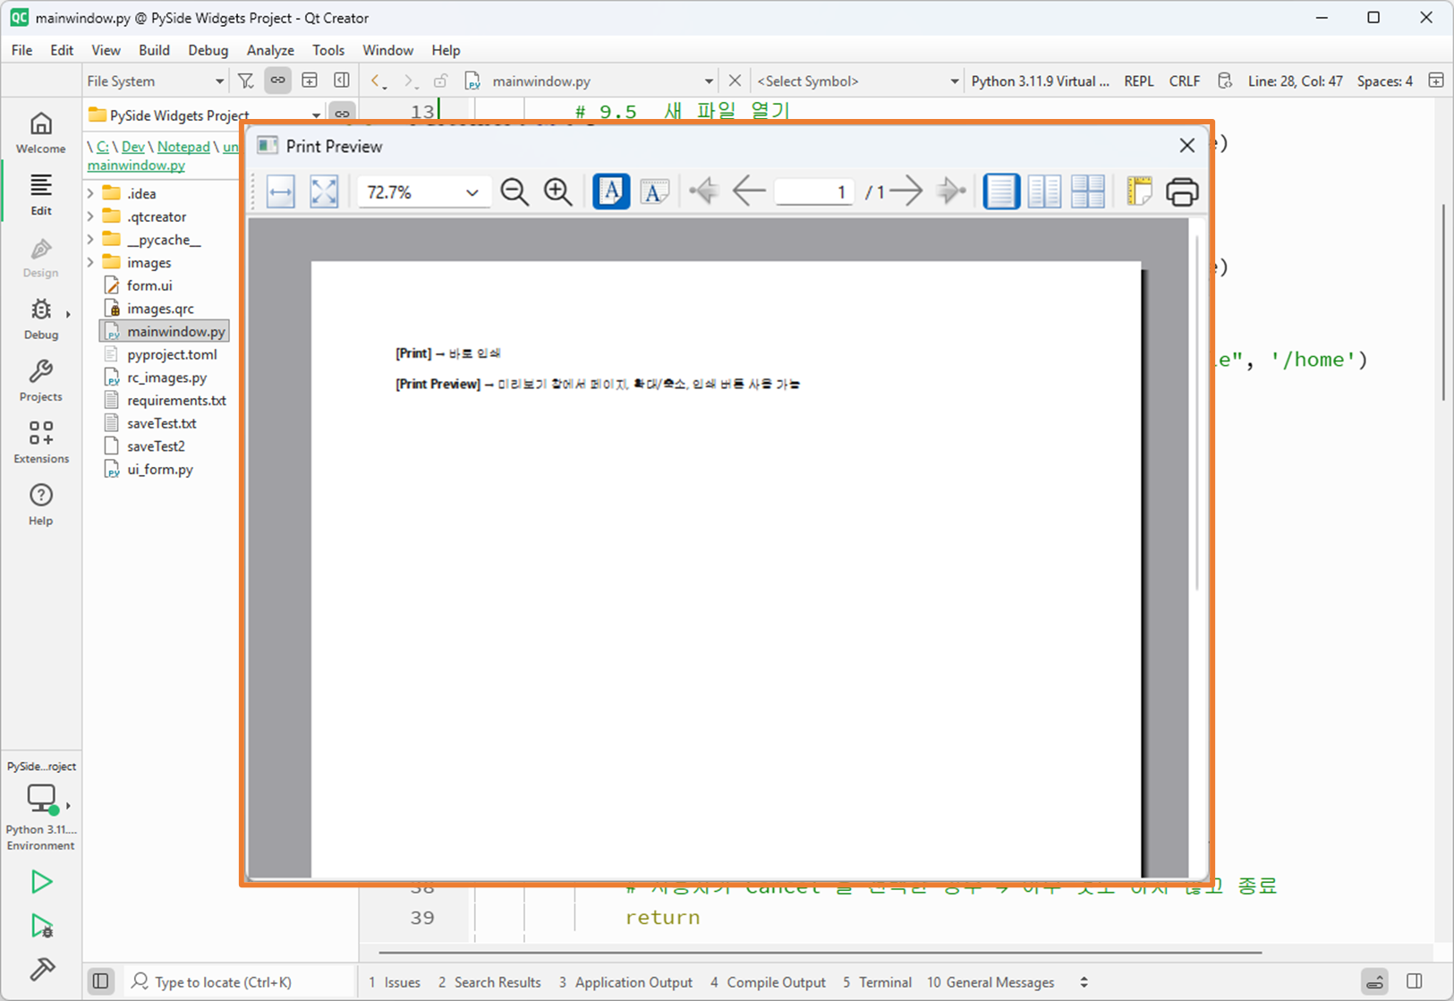Open Projects mode
This screenshot has height=1001, width=1454.
pos(41,381)
